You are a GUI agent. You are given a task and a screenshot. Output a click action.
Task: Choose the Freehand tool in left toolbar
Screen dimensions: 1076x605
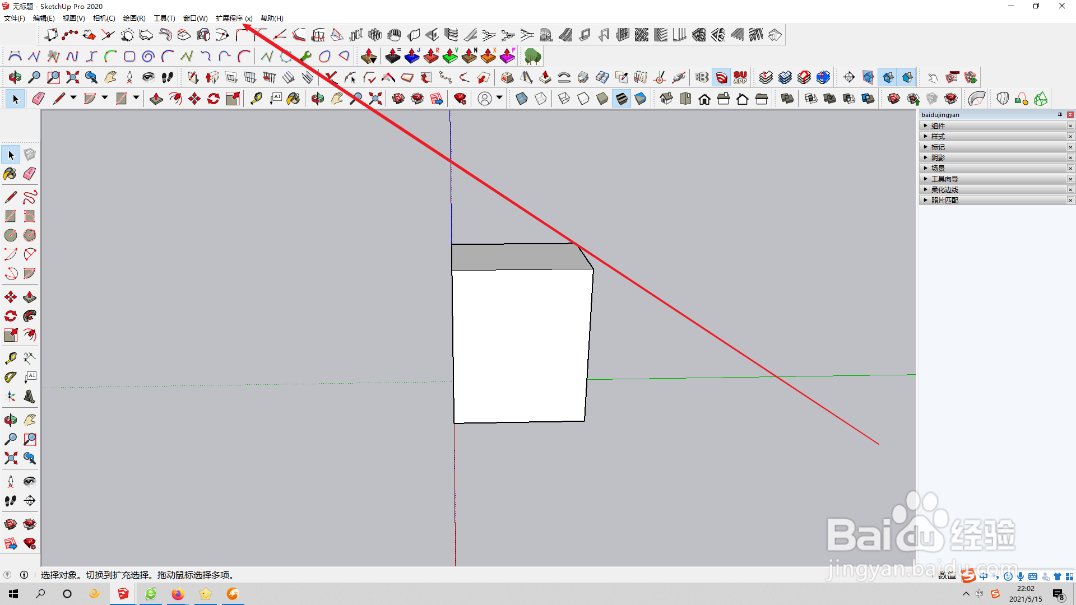30,197
